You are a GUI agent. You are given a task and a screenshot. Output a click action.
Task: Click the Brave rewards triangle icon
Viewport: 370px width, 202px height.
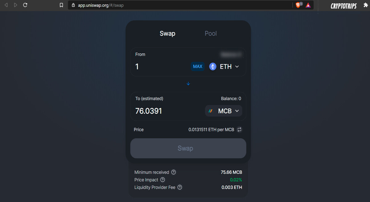click(308, 5)
